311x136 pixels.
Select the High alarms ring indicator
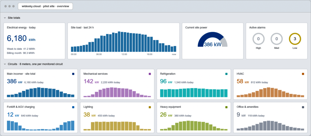258,39
